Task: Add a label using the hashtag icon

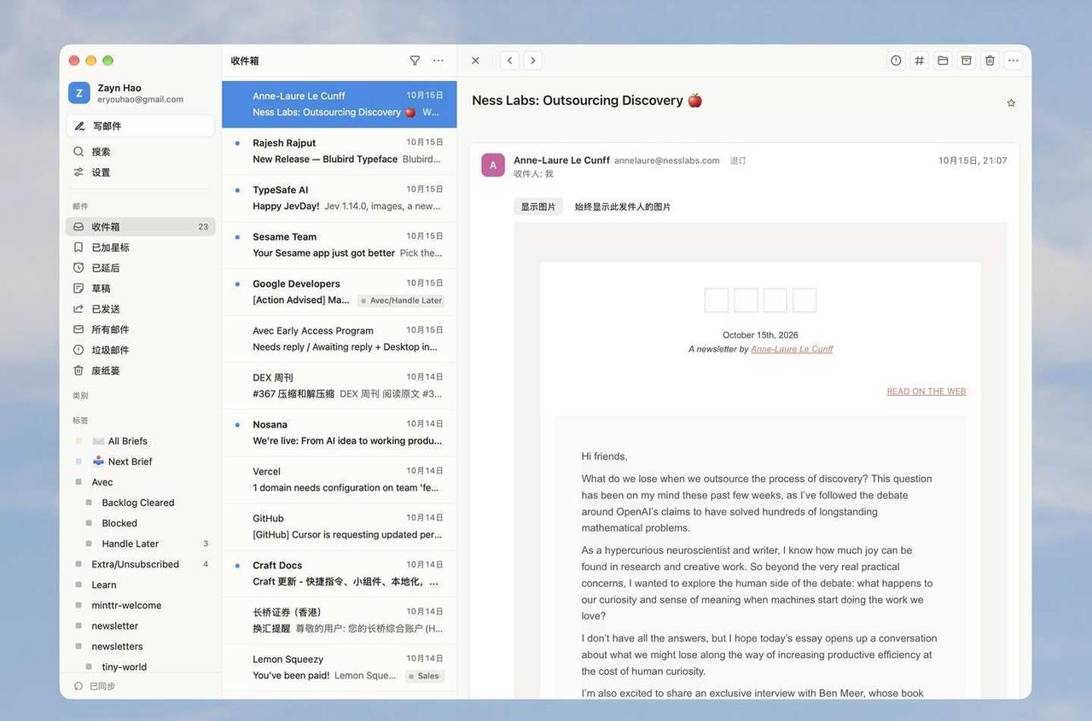Action: 919,61
